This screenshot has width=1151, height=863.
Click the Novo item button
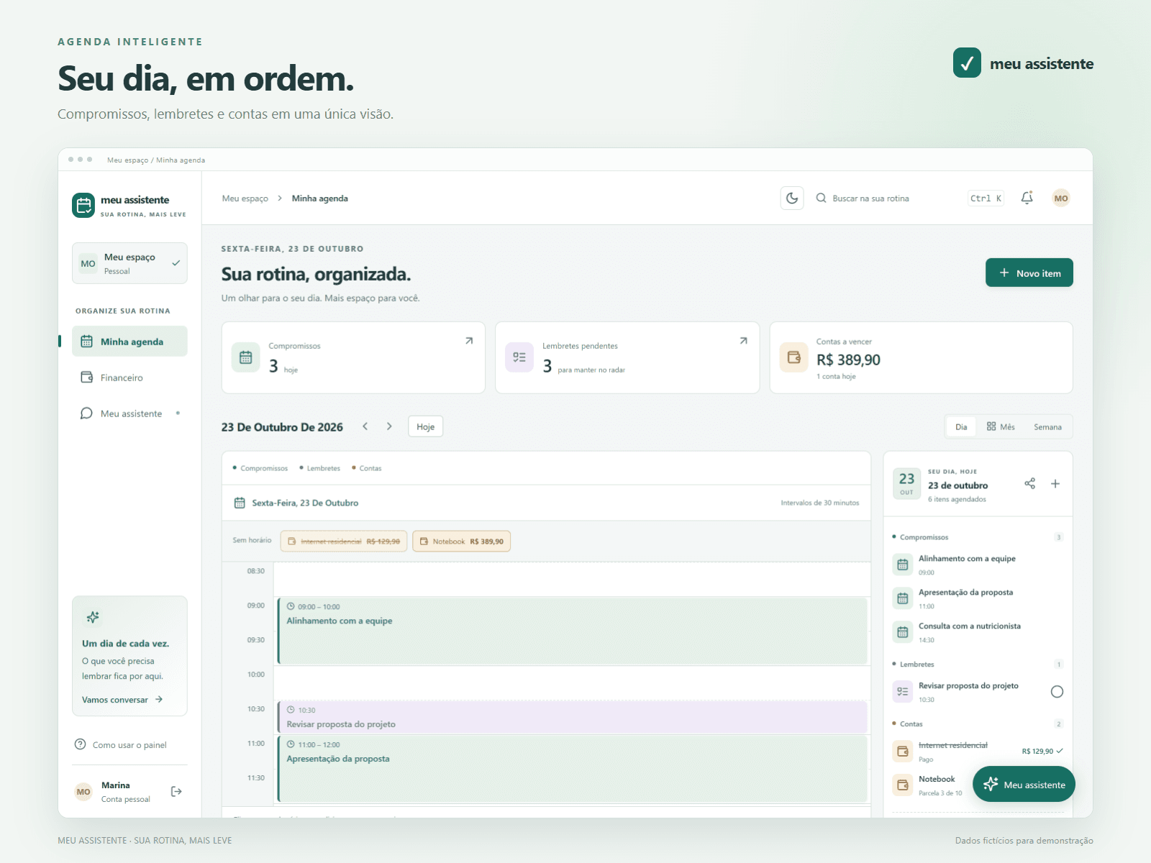point(1029,273)
